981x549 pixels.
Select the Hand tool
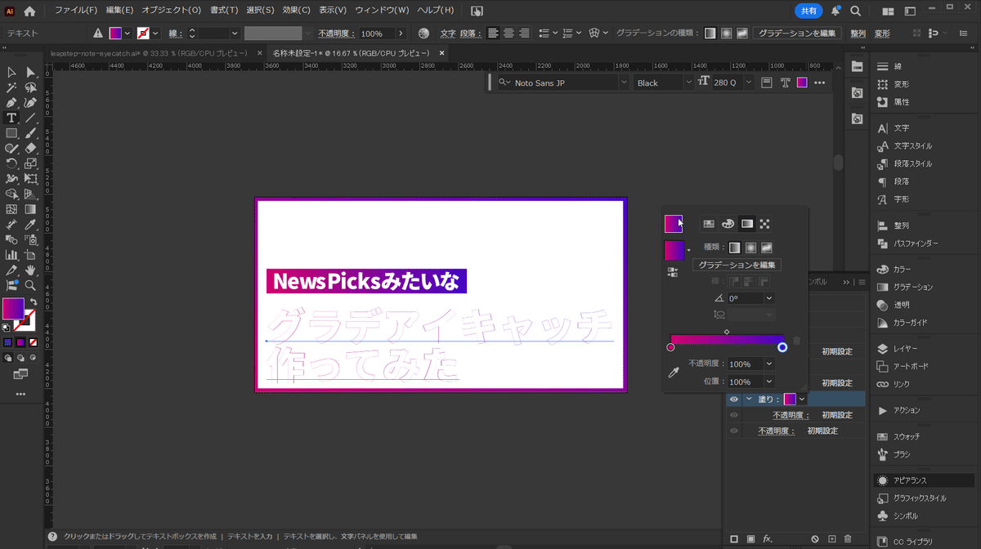point(30,270)
